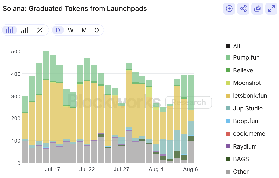The image size is (279, 178).
Task: Hide the BAGS series via legend
Action: click(241, 159)
